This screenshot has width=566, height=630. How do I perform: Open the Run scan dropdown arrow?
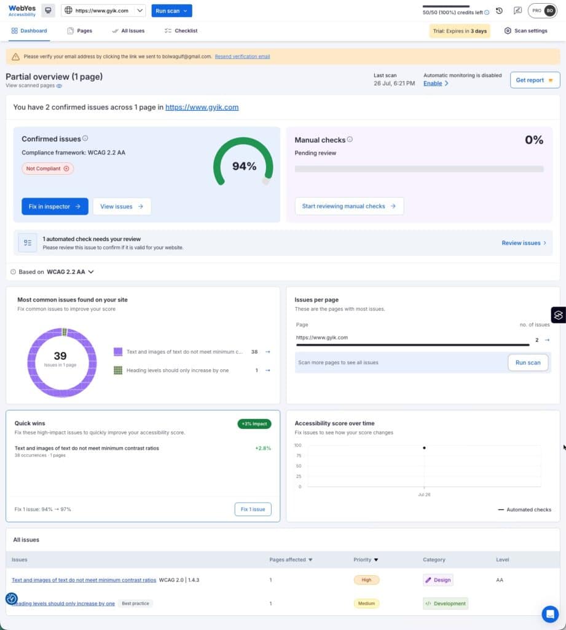[185, 11]
